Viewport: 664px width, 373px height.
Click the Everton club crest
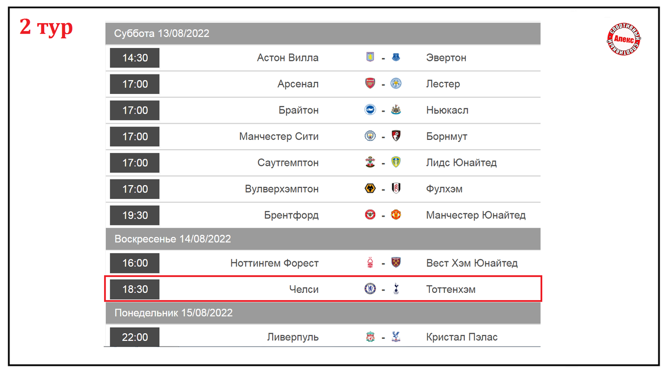pos(396,57)
